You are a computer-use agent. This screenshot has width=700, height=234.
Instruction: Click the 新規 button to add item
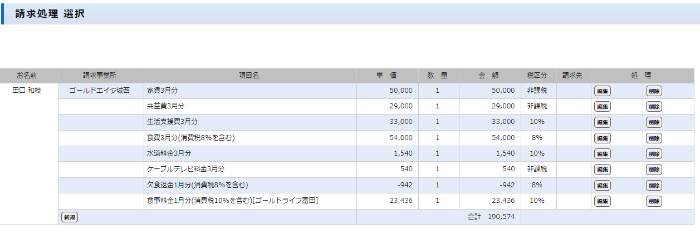[x=69, y=217]
